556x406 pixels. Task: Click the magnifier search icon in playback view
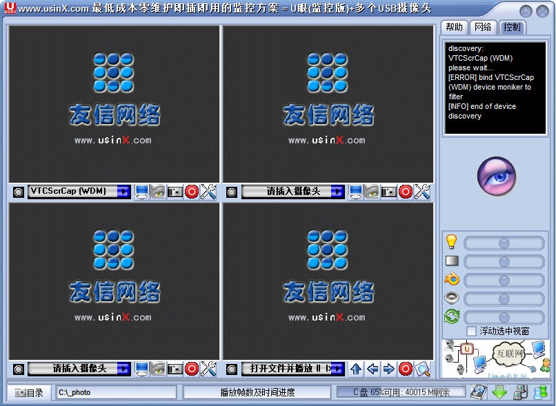click(422, 369)
